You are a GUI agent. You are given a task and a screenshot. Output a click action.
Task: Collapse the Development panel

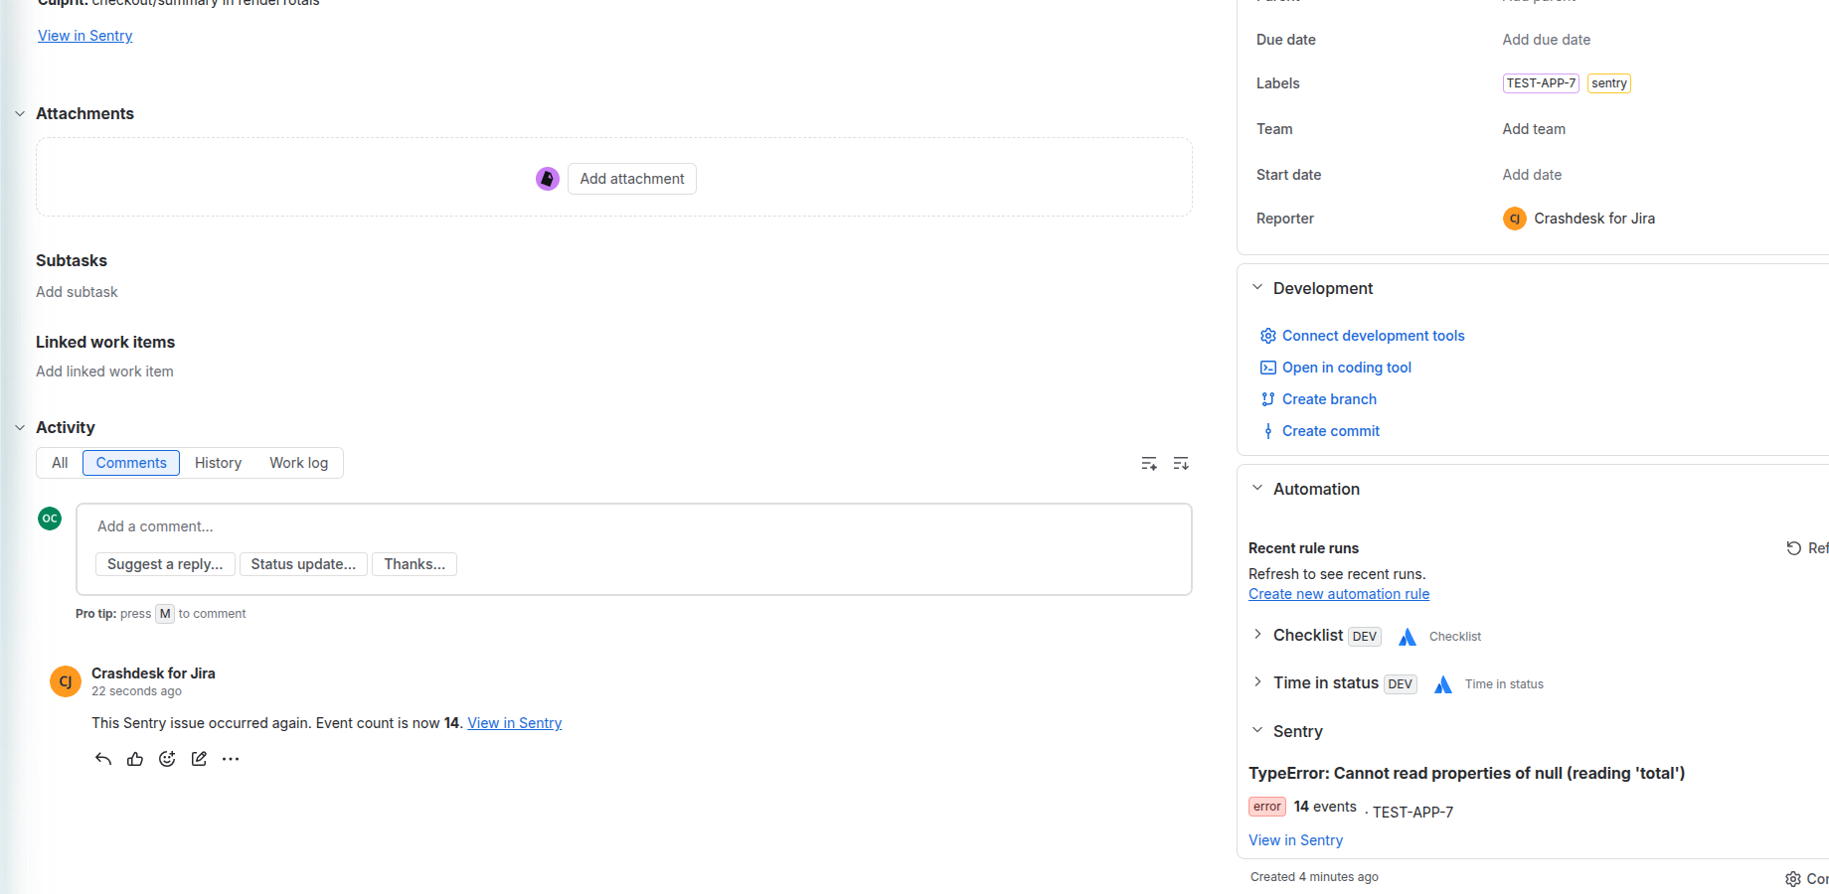(1257, 288)
